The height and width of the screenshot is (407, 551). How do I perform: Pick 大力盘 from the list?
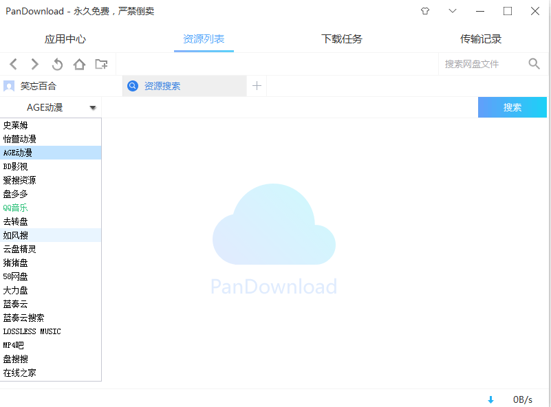coord(51,290)
